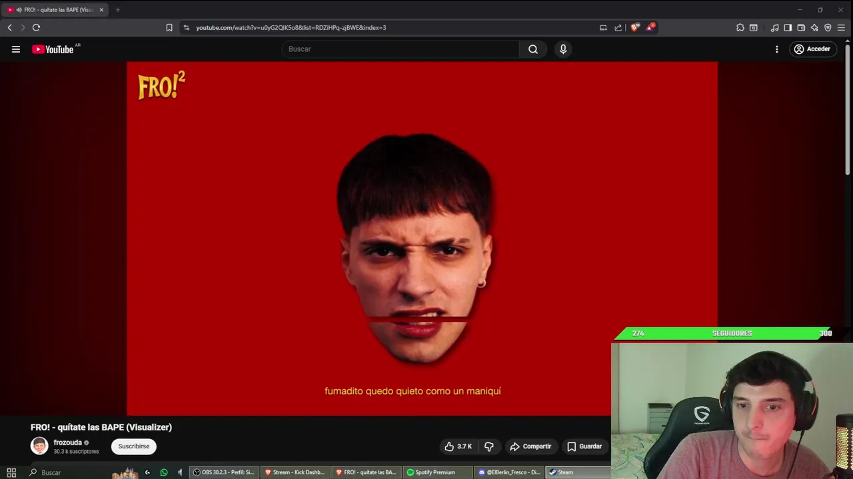Open the Windows Start button
Viewport: 853px width, 479px height.
11,472
